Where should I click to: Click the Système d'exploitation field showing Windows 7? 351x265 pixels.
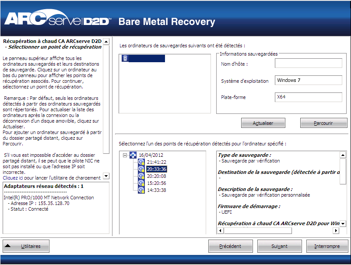(x=308, y=80)
